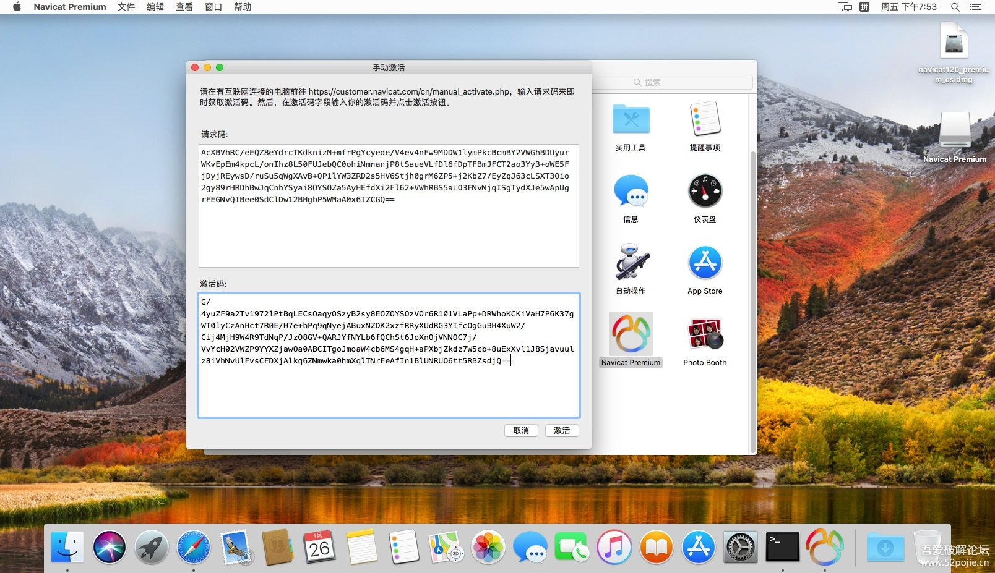Image resolution: width=995 pixels, height=573 pixels.
Task: Open the 查看 menu
Action: click(x=184, y=7)
